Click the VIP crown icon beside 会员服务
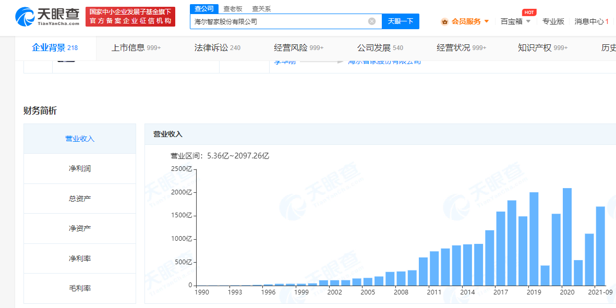Image resolution: width=616 pixels, height=308 pixels. (x=445, y=21)
